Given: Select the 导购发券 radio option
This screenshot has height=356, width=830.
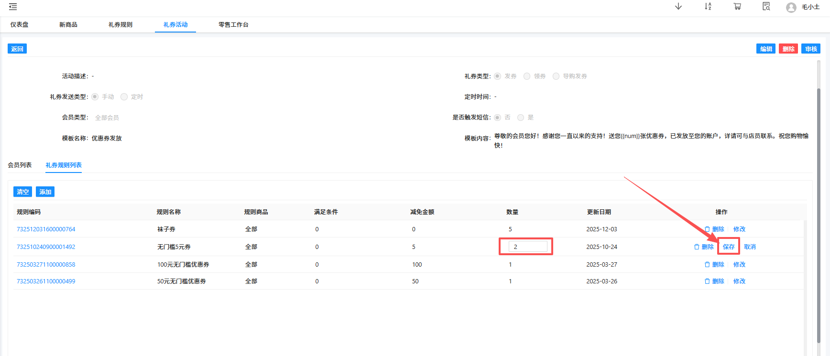Looking at the screenshot, I should tap(556, 76).
